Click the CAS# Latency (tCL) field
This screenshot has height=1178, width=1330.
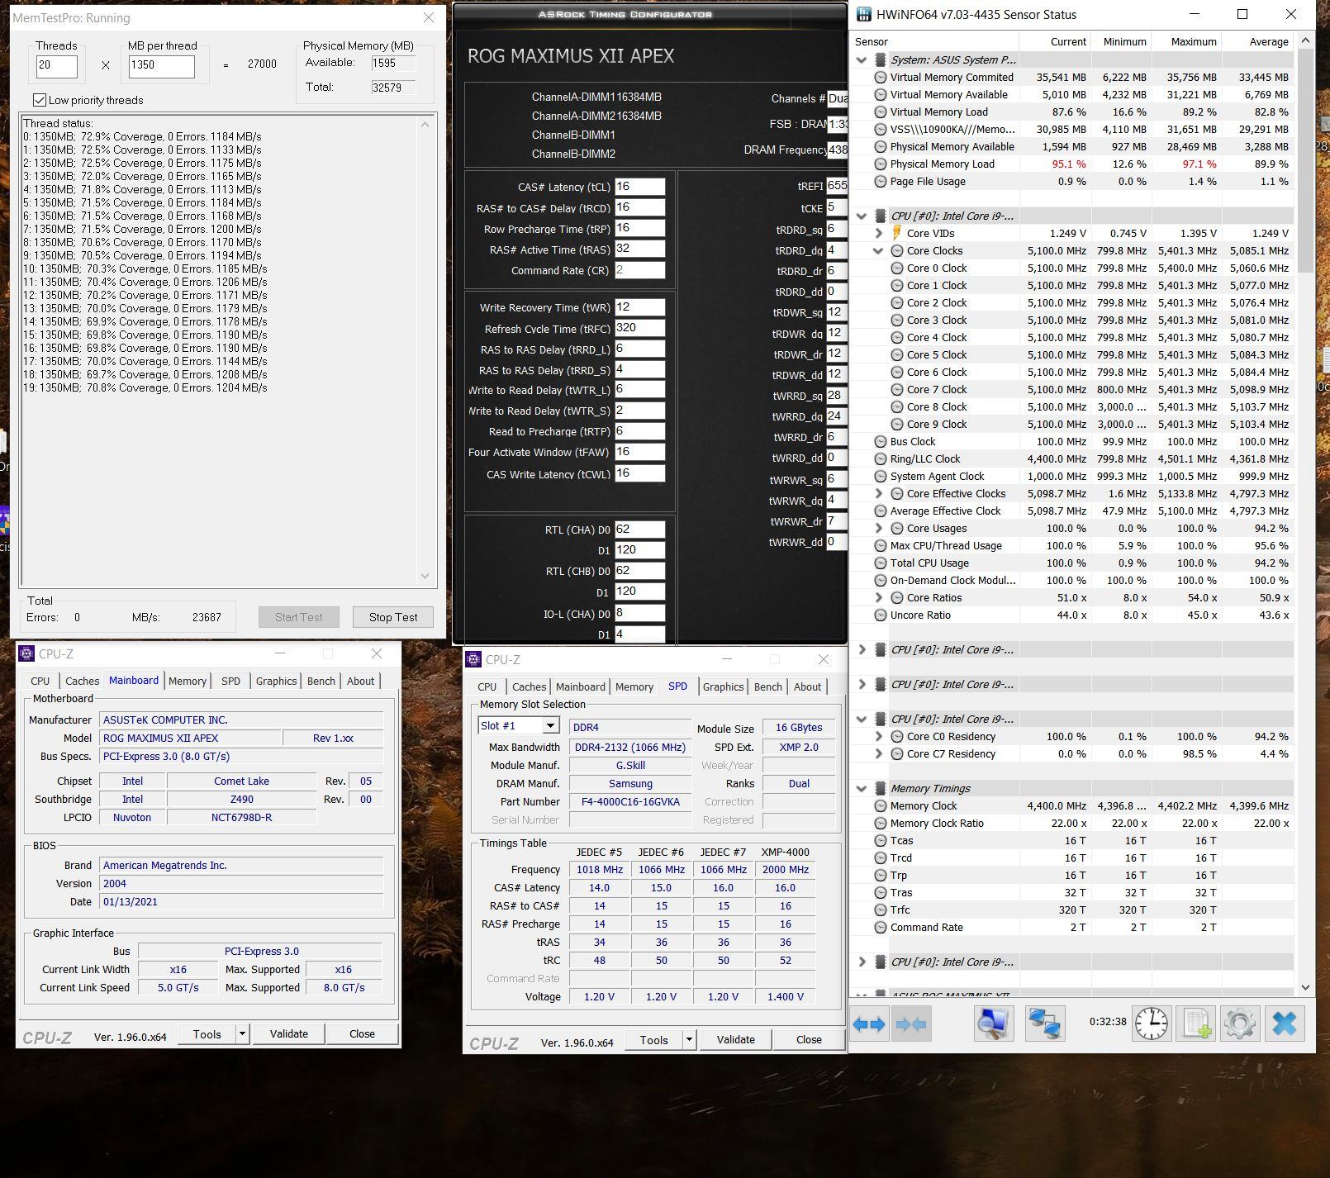(x=639, y=187)
